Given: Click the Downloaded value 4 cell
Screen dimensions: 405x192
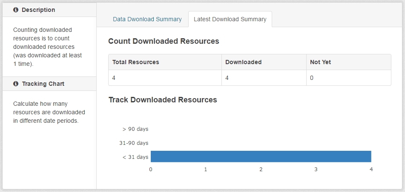Looking at the screenshot, I should tap(264, 78).
